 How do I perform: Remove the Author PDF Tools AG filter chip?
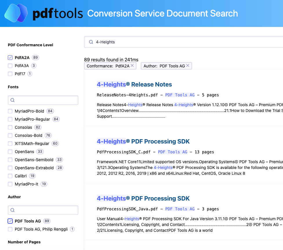coord(188,66)
